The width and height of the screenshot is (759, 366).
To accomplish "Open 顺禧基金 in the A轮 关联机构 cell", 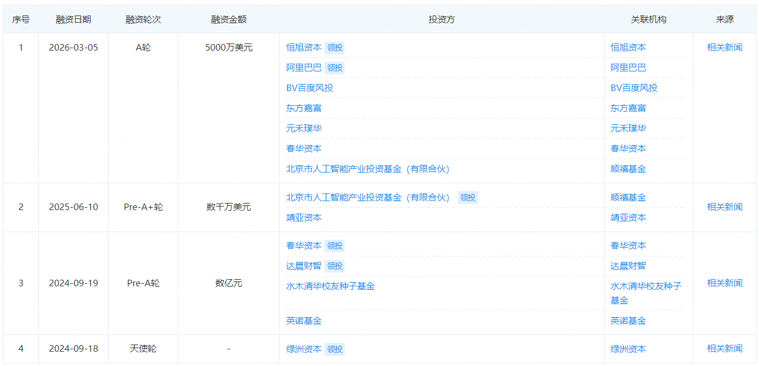I will (628, 169).
